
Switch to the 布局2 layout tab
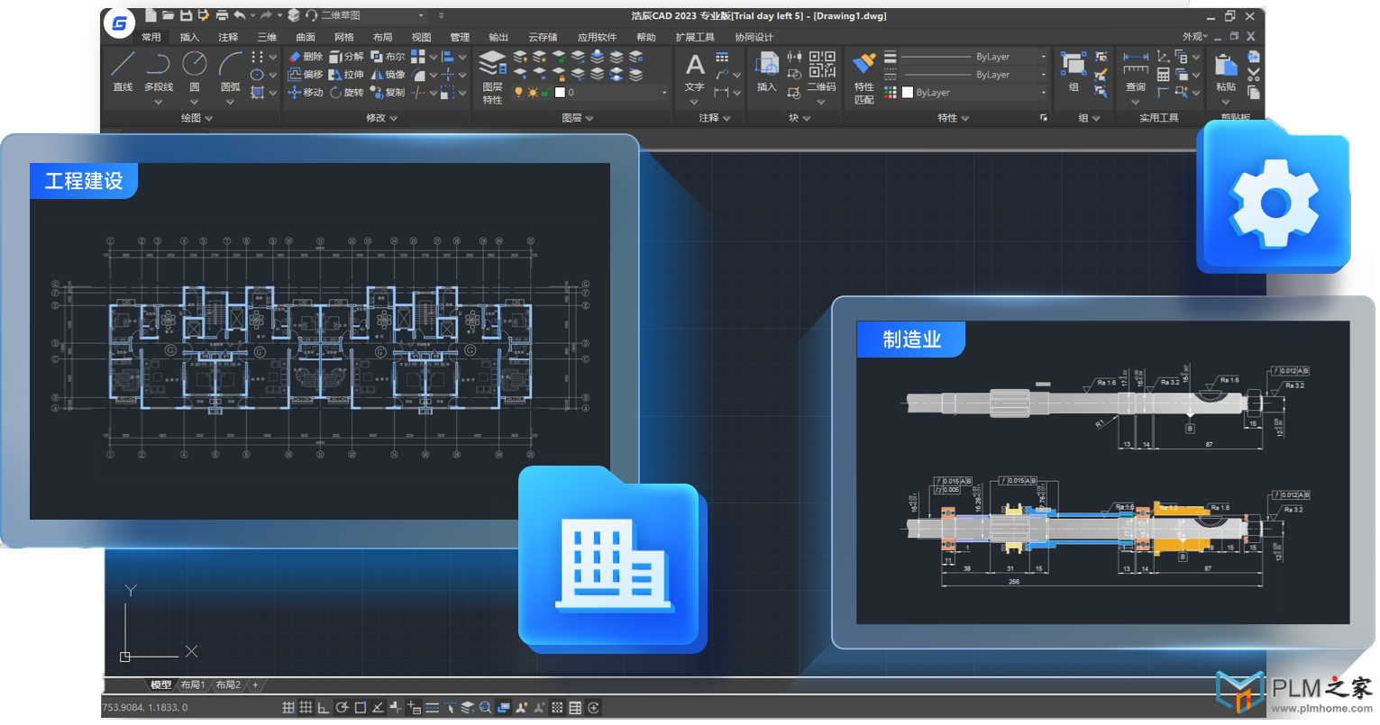(x=228, y=685)
